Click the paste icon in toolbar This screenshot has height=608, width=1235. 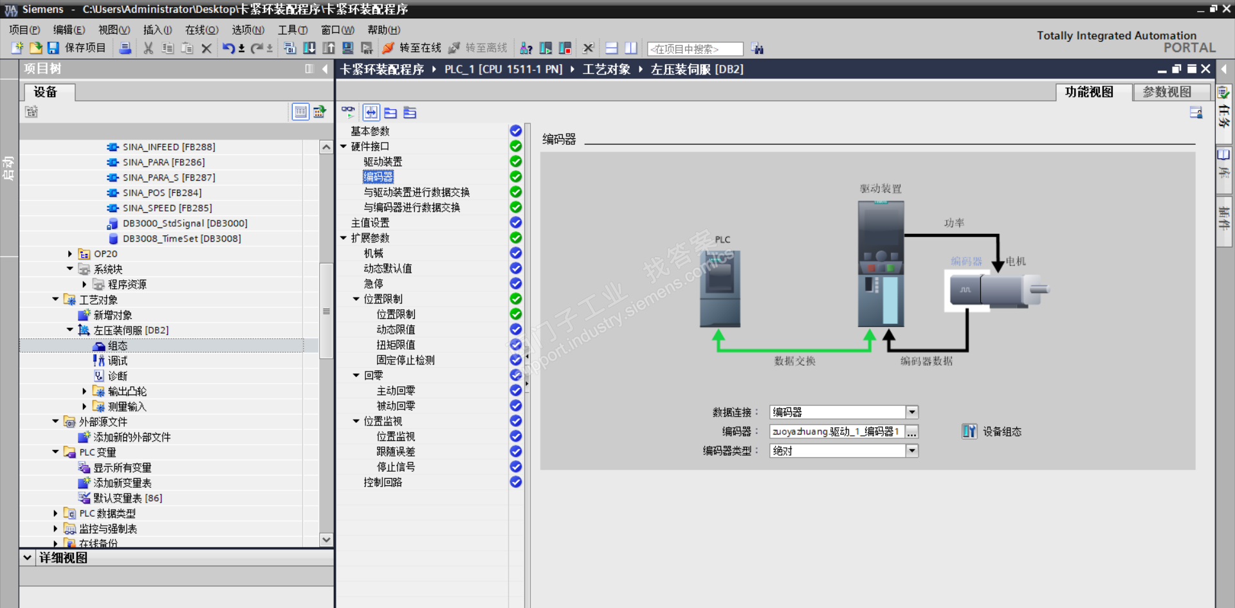coord(187,48)
